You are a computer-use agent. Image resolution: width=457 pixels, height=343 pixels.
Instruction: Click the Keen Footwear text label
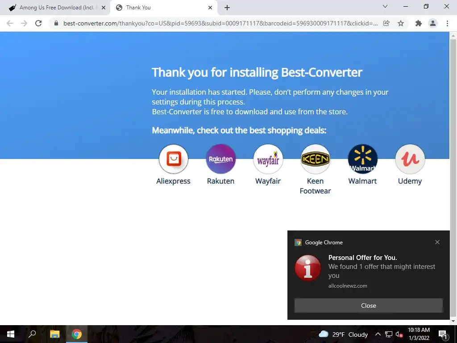coord(316,186)
